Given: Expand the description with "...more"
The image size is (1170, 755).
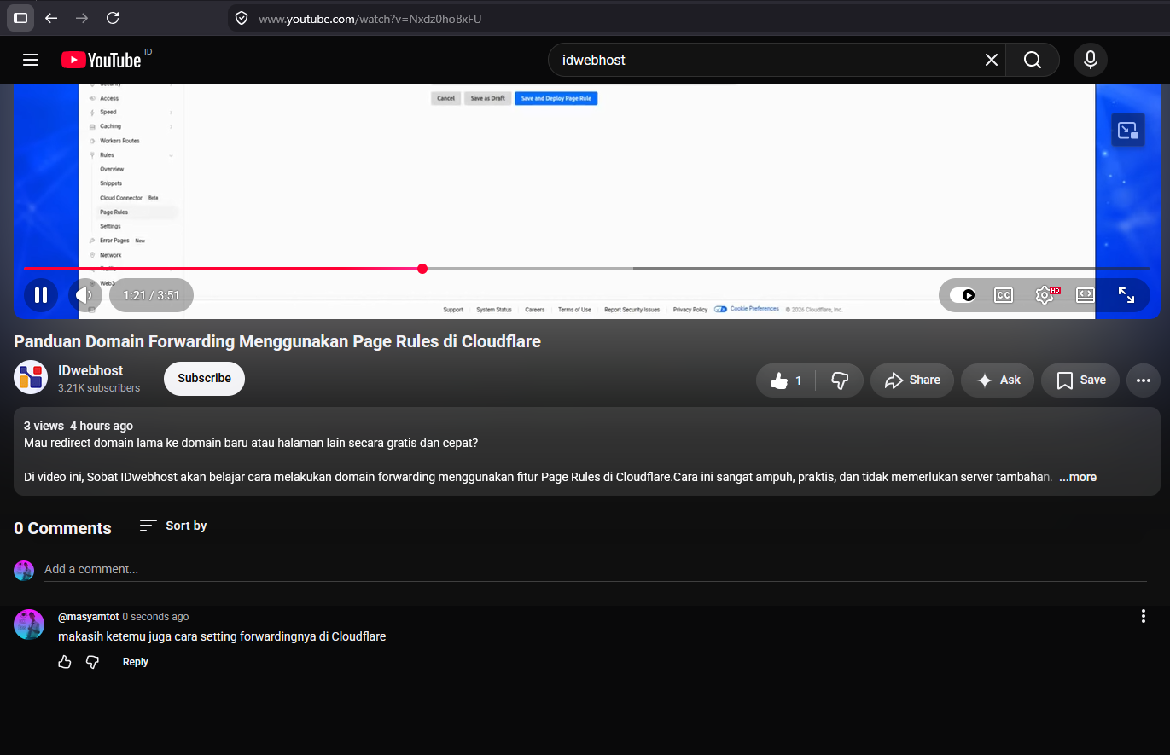Looking at the screenshot, I should pyautogui.click(x=1078, y=477).
